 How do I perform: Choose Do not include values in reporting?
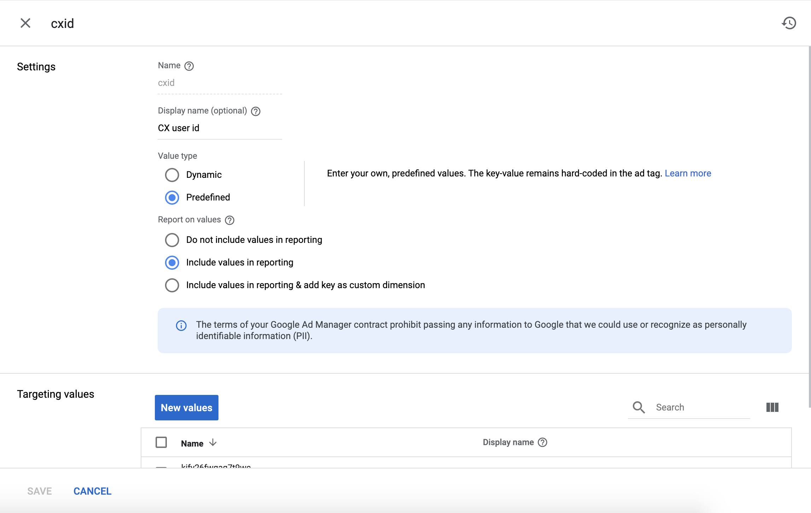172,240
